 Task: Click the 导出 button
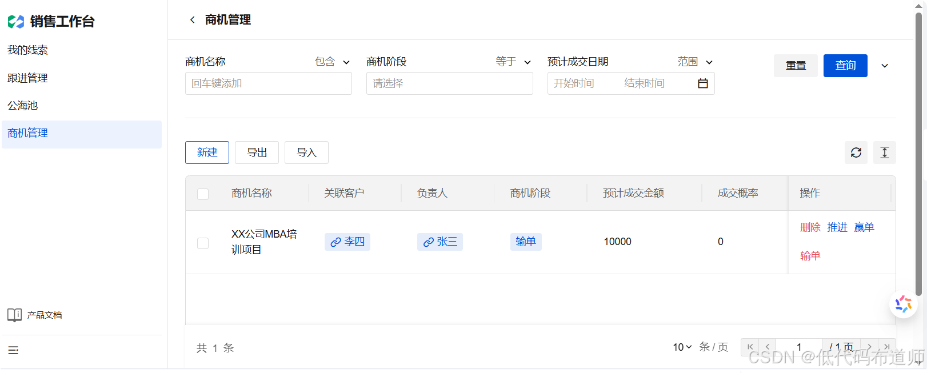257,153
